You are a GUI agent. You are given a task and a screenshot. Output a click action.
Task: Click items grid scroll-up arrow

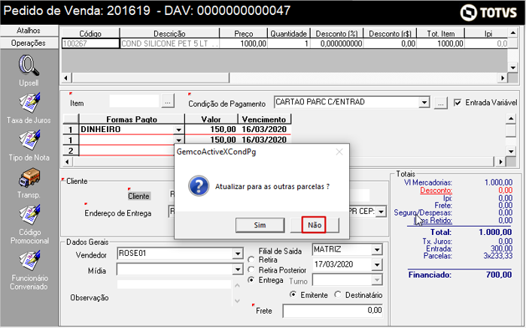tap(512, 33)
